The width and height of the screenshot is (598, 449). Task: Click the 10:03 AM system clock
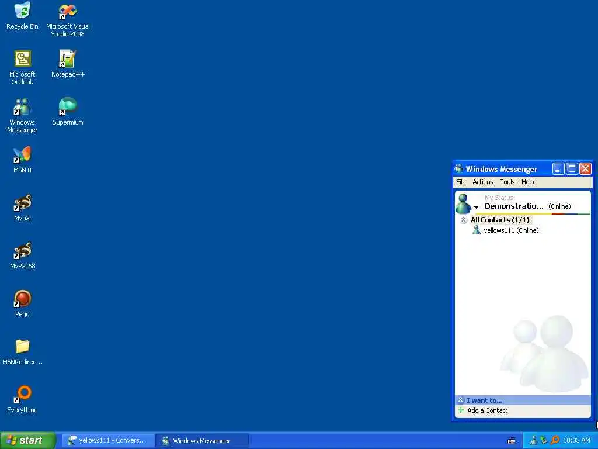tap(576, 441)
